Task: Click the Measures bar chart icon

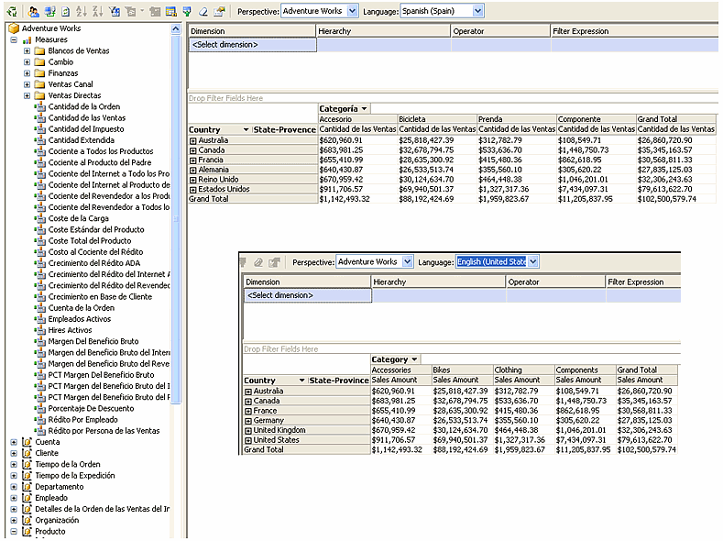Action: 27,39
